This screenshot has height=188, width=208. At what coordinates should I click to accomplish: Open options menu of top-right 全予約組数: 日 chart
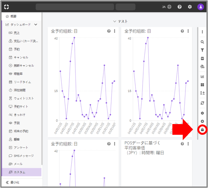coord(188,31)
